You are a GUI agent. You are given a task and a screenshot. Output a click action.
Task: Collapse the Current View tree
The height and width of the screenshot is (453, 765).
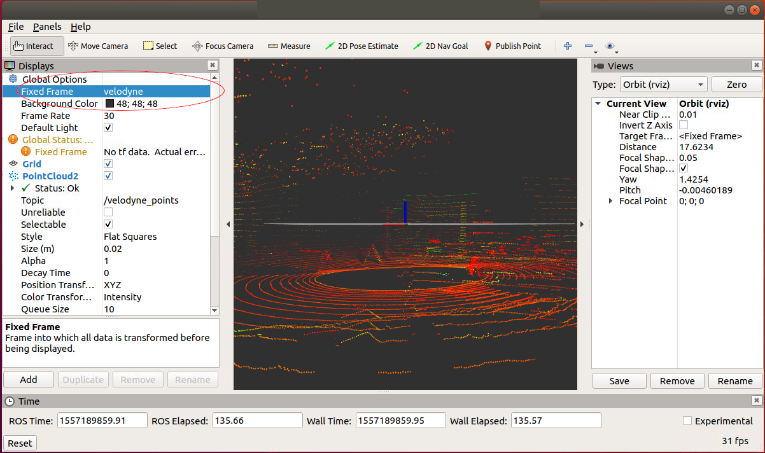tap(598, 103)
